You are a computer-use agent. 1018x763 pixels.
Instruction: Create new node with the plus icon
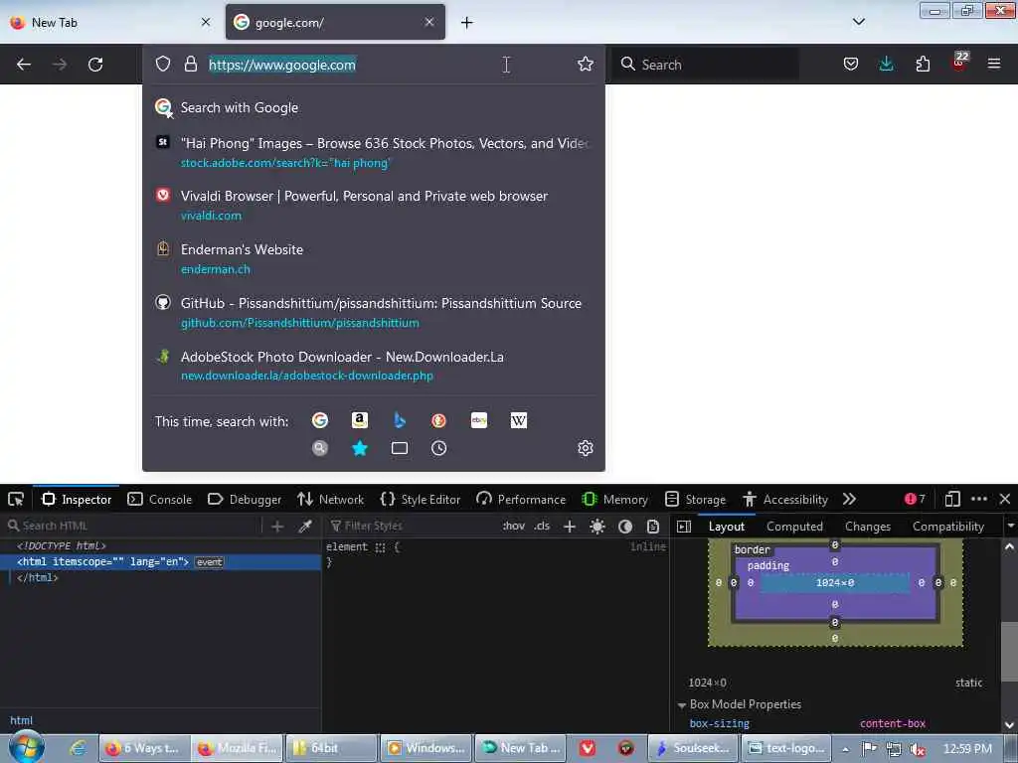pos(277,527)
